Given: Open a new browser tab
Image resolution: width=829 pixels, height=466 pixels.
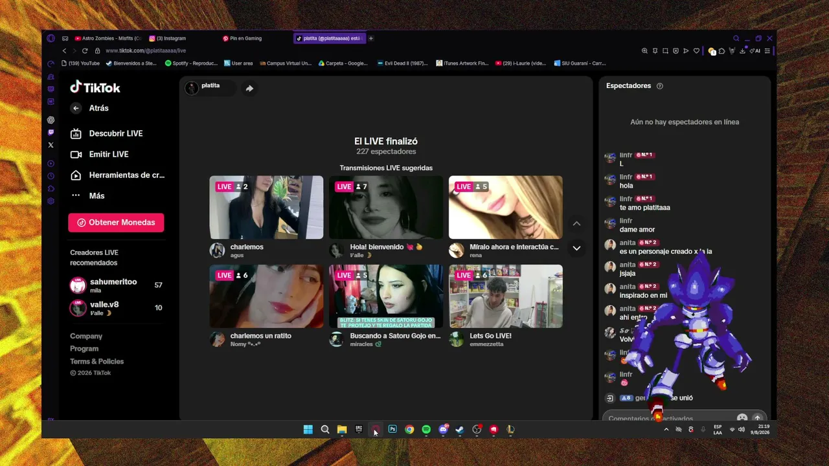Looking at the screenshot, I should [371, 38].
